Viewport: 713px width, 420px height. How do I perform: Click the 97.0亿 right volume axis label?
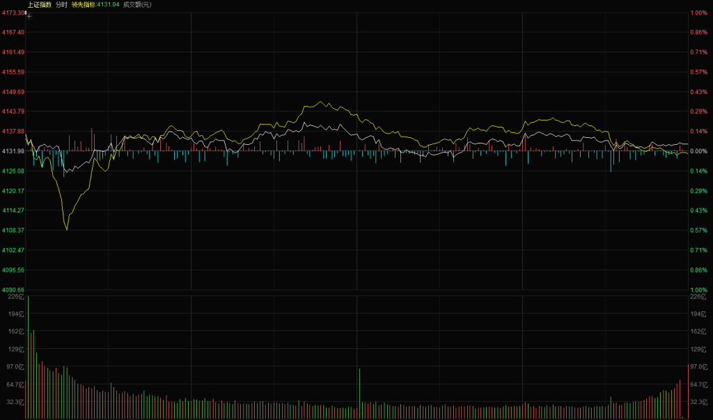[698, 366]
